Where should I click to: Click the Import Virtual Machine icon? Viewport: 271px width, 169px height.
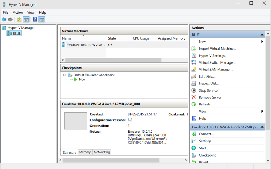(194, 49)
